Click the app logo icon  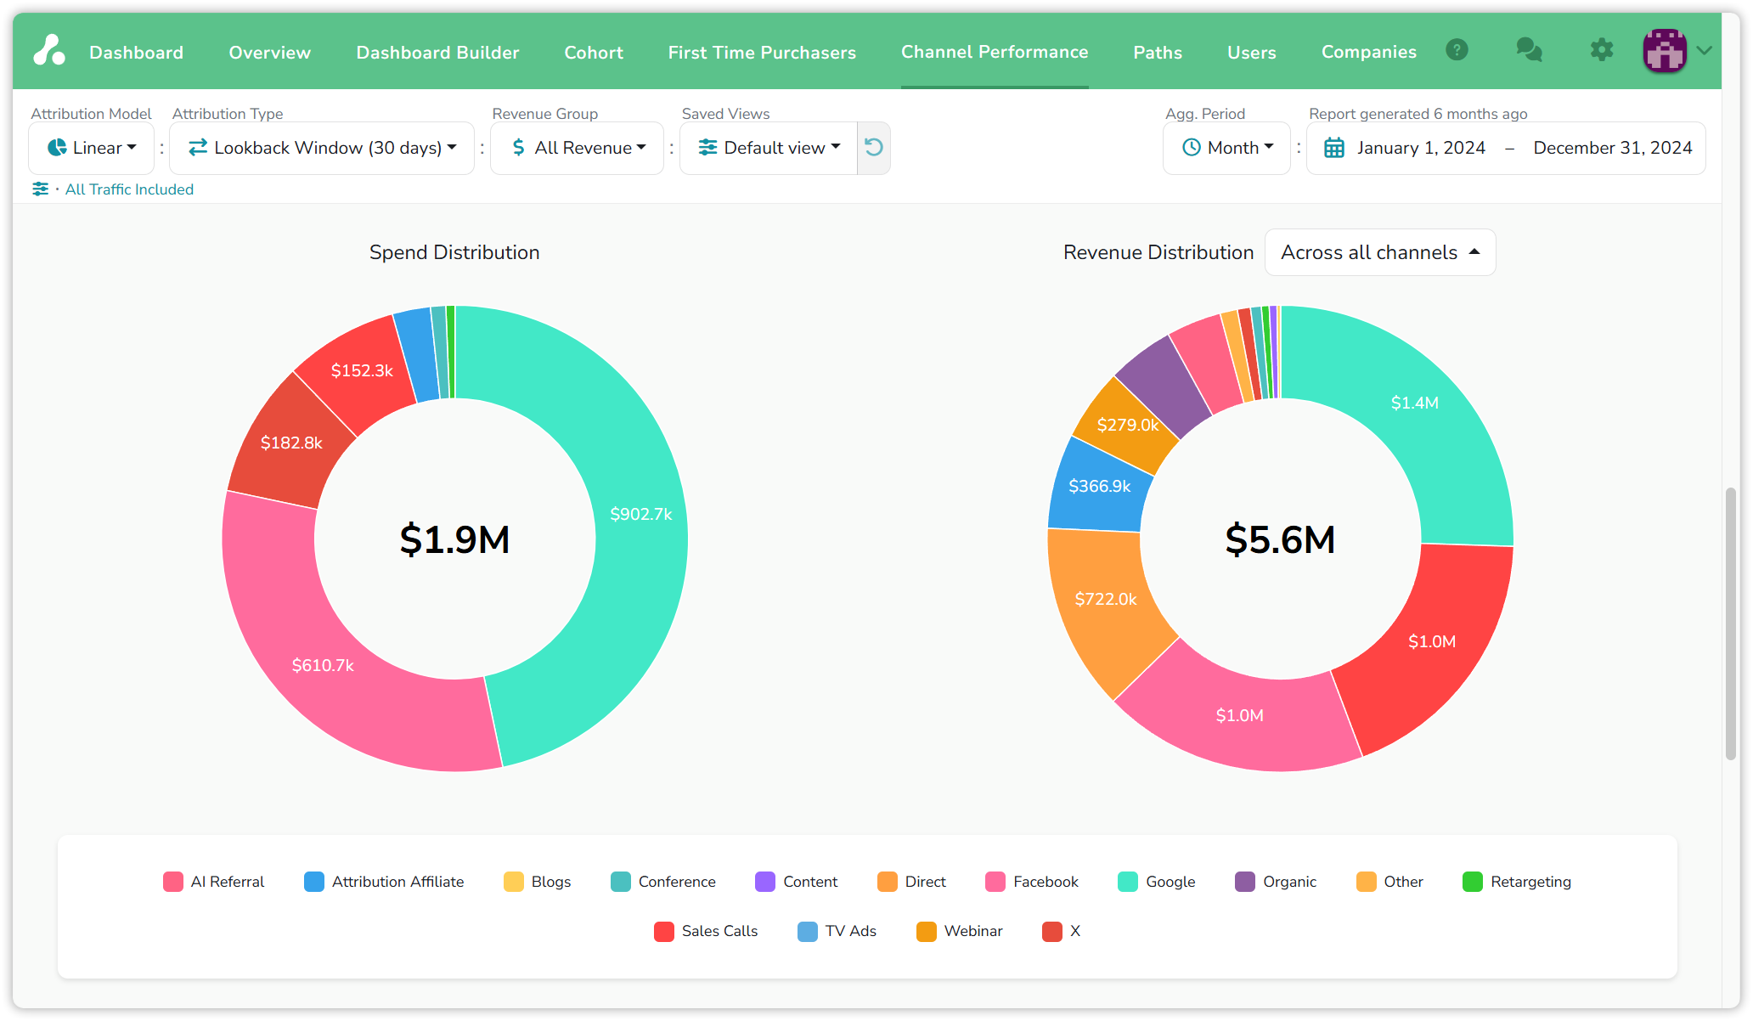tap(49, 50)
